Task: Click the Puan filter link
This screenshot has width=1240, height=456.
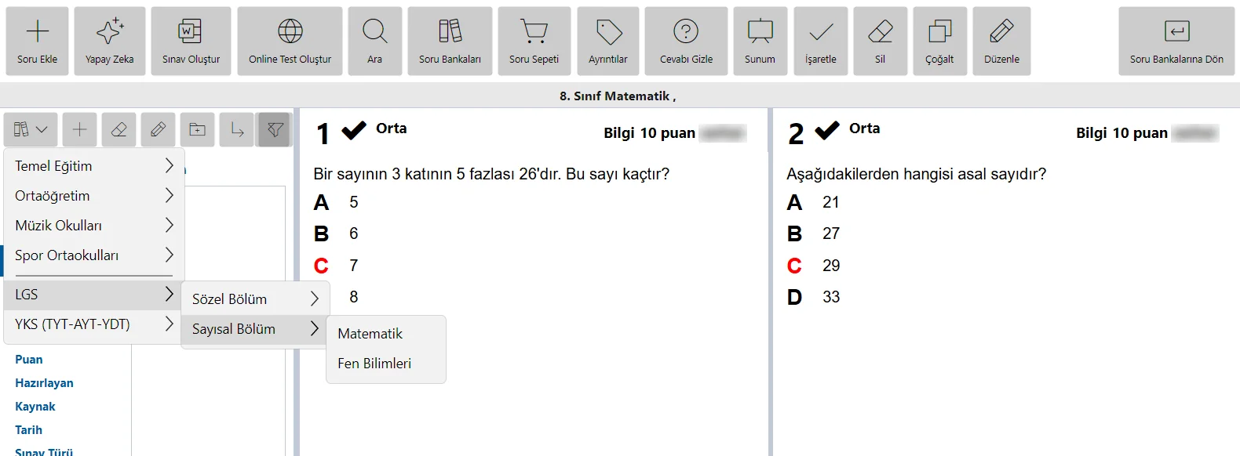Action: tap(29, 360)
